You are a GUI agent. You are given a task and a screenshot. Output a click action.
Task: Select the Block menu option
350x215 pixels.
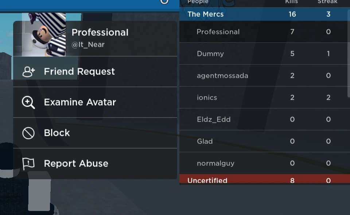point(57,133)
